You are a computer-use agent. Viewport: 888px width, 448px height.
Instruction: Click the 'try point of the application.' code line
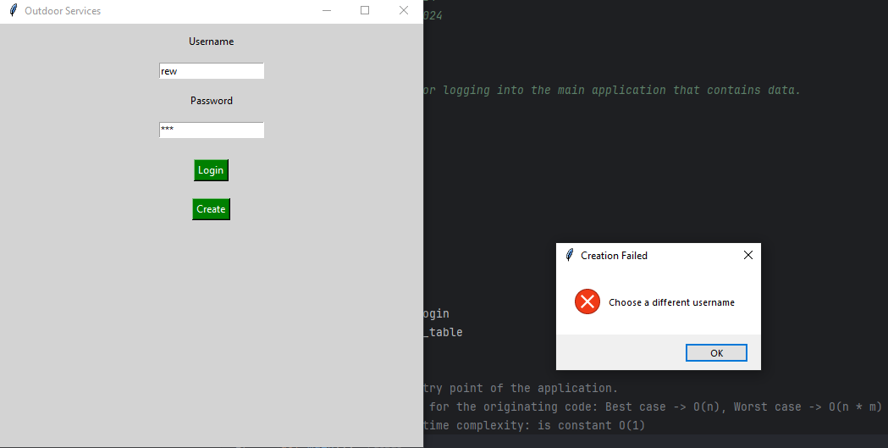point(521,388)
